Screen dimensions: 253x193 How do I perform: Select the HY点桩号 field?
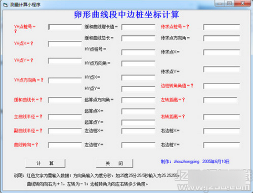click(x=138, y=52)
